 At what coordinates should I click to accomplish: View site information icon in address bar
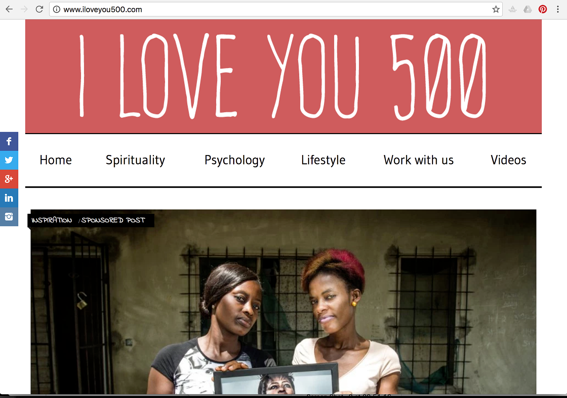(57, 9)
